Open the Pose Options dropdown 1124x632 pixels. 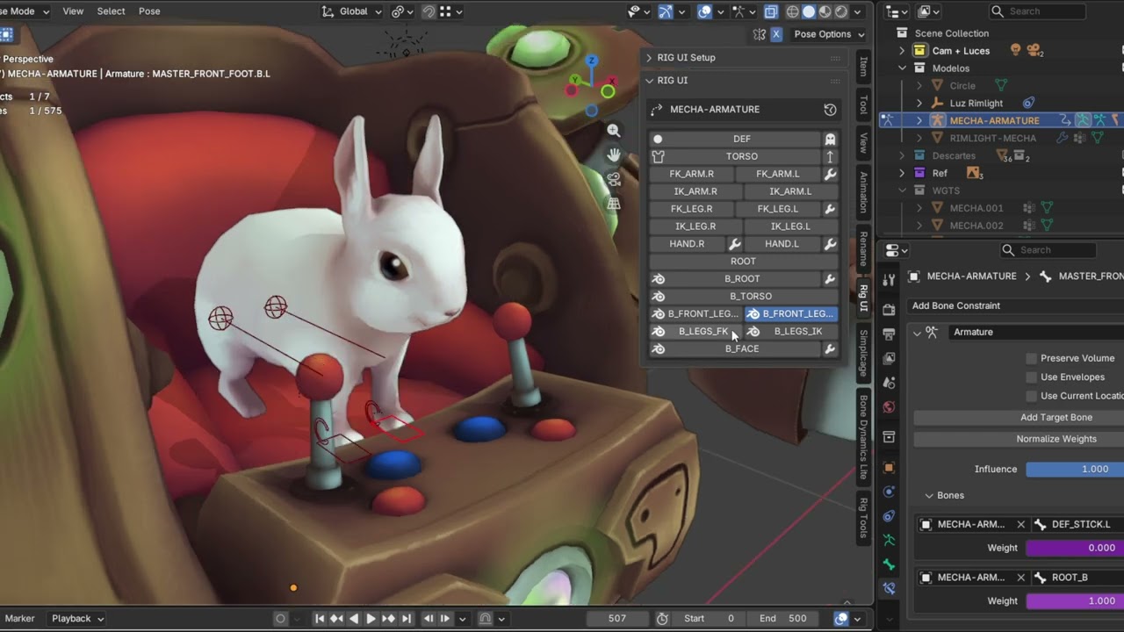tap(829, 34)
